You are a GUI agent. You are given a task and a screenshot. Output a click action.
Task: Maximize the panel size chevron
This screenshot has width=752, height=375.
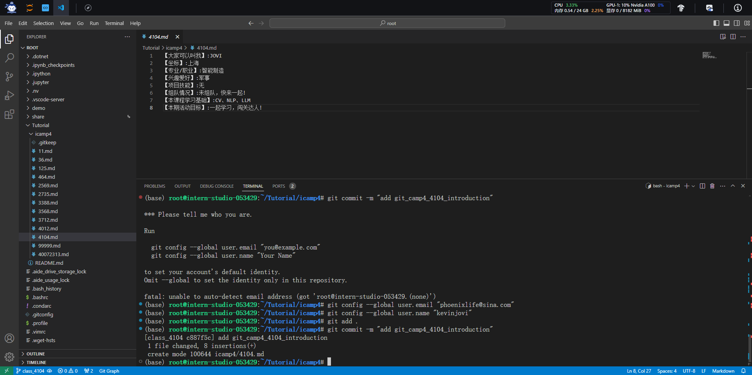733,186
